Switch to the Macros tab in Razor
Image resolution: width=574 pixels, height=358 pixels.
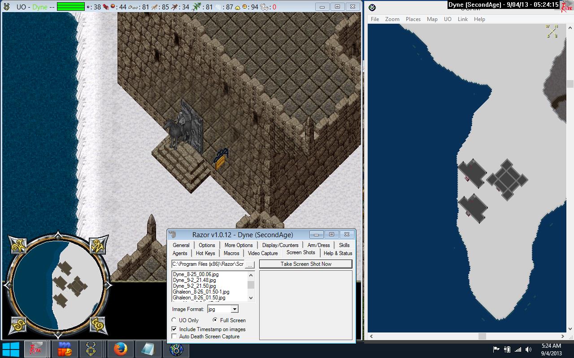(x=231, y=253)
